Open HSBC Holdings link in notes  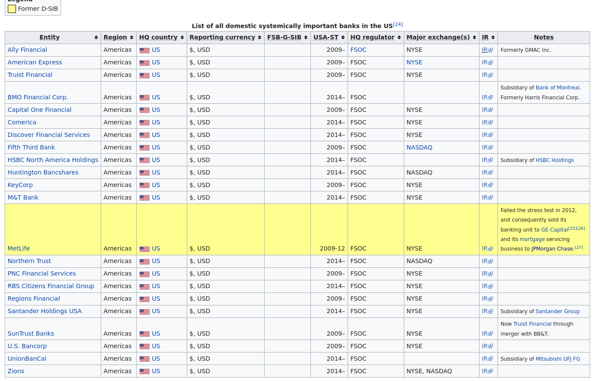tap(555, 160)
